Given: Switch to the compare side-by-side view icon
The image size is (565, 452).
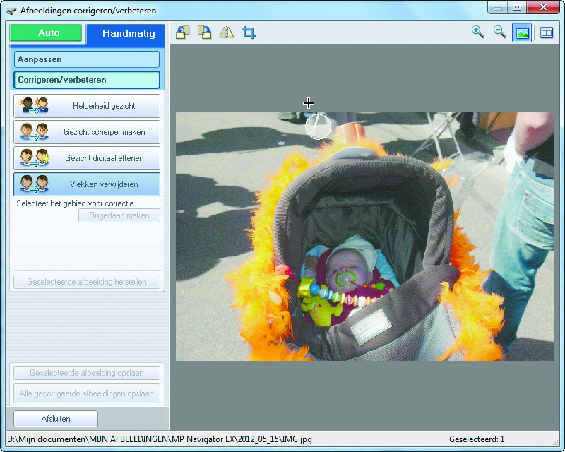Looking at the screenshot, I should (546, 33).
